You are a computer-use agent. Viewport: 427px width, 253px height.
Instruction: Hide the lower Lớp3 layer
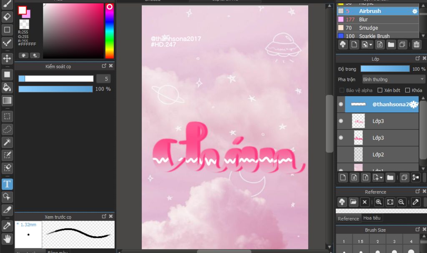[x=341, y=138]
